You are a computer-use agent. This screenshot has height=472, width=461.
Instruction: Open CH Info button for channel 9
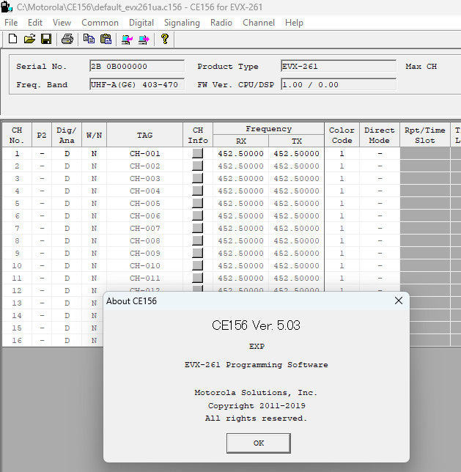coord(198,253)
